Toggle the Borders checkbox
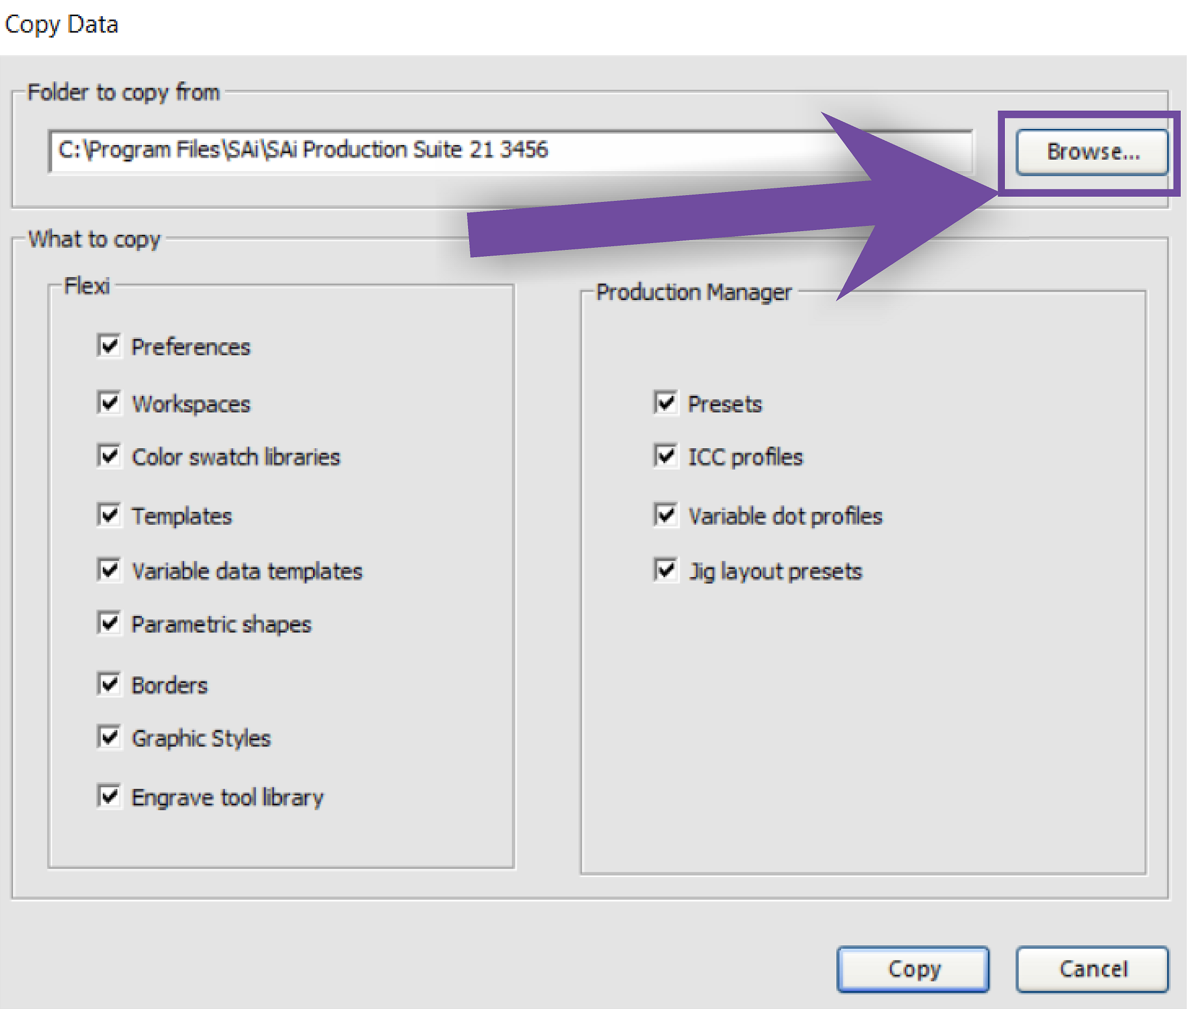The height and width of the screenshot is (1009, 1187). tap(109, 684)
